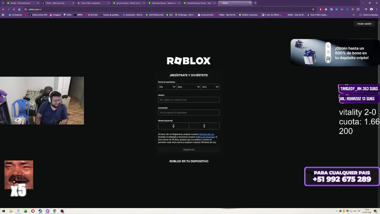Image resolution: width=380 pixels, height=214 pixels.
Task: Click the Regístrate button
Action: point(189,150)
